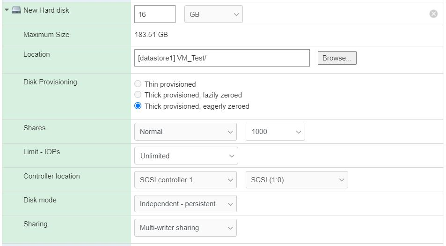Expand the Limit - IOPs Unlimited dropdown
446x246 pixels.
point(186,156)
